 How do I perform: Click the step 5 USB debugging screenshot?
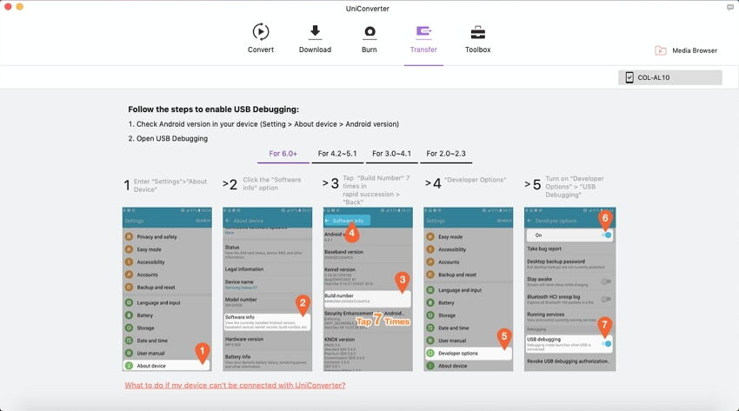tap(569, 289)
